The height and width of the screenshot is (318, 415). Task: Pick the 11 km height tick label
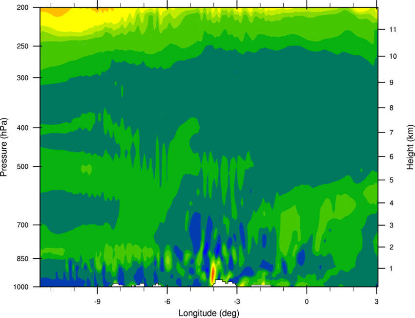[393, 29]
